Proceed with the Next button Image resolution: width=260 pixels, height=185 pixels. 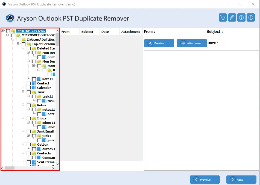pyautogui.click(x=241, y=180)
